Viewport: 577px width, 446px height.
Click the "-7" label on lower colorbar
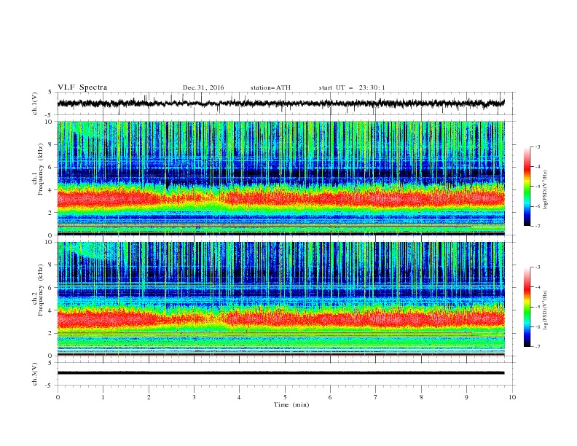coord(537,346)
